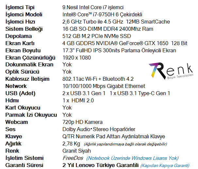Select the 'Sistem Belleği' label
This screenshot has height=169, width=198.
[x=24, y=29]
